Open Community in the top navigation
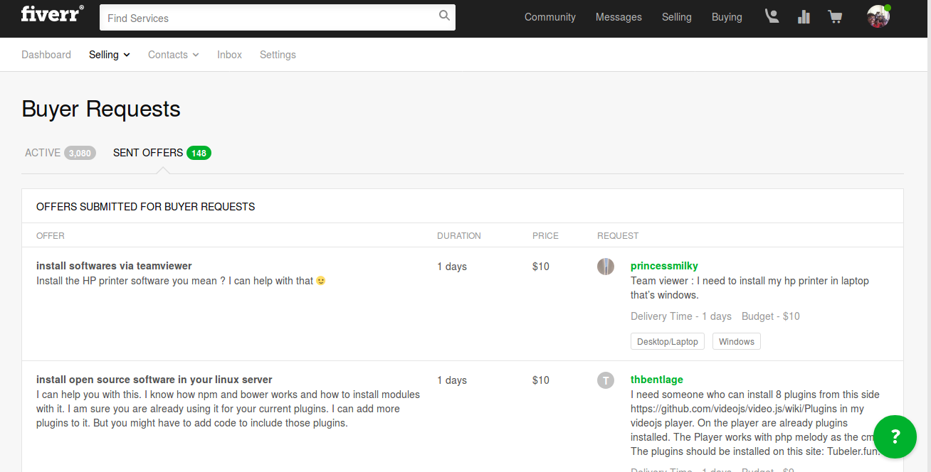Screen dimensions: 931x472 [x=550, y=17]
